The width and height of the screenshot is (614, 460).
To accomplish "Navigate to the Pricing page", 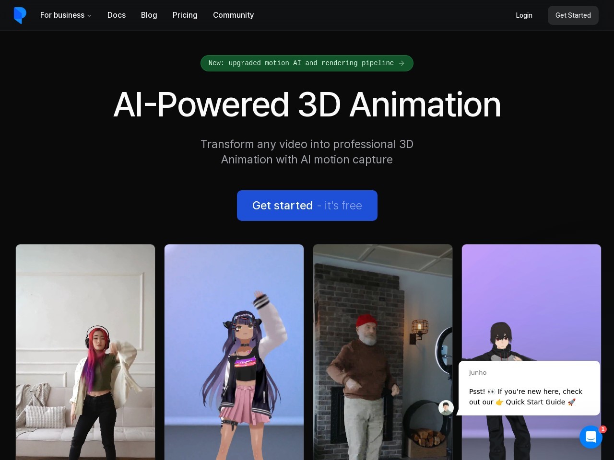I will click(185, 15).
